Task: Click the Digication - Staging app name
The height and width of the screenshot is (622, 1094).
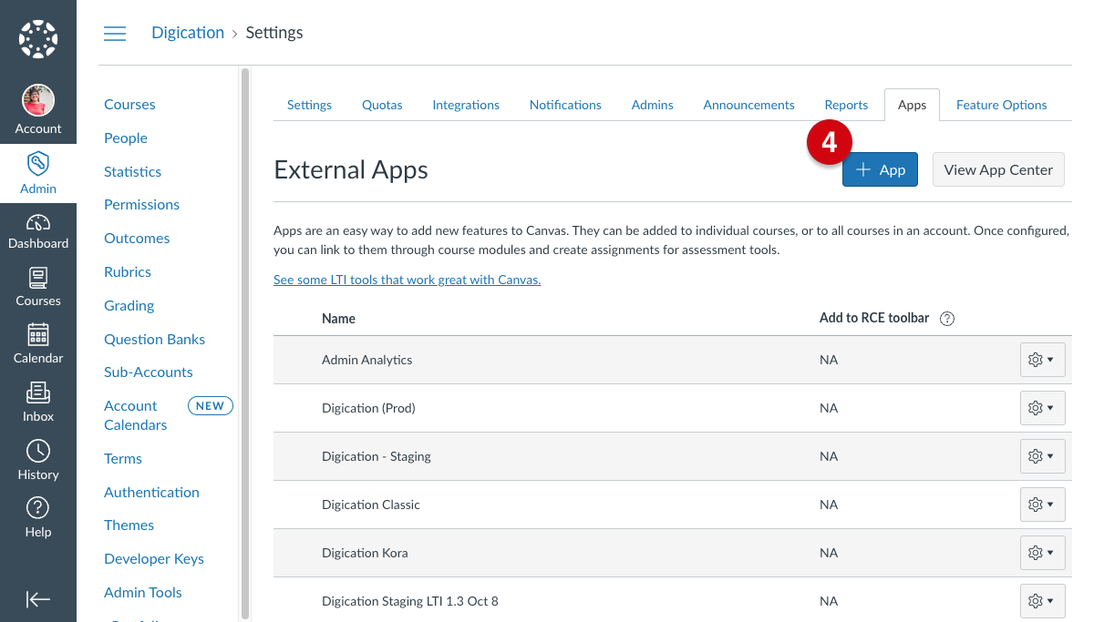Action: (x=377, y=456)
